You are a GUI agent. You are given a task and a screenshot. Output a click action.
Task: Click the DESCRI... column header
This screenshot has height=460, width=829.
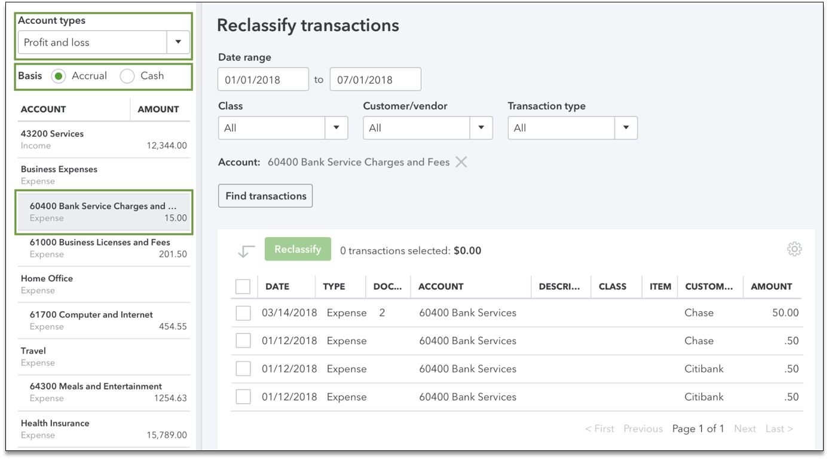559,287
